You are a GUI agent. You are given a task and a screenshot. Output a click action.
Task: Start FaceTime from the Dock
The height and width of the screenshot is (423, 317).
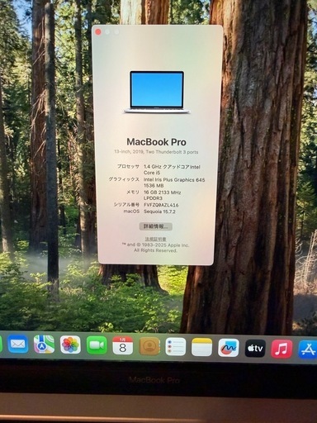click(97, 345)
